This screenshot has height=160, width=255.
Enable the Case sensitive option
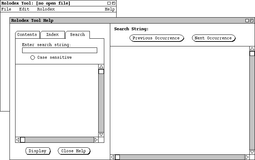(33, 58)
